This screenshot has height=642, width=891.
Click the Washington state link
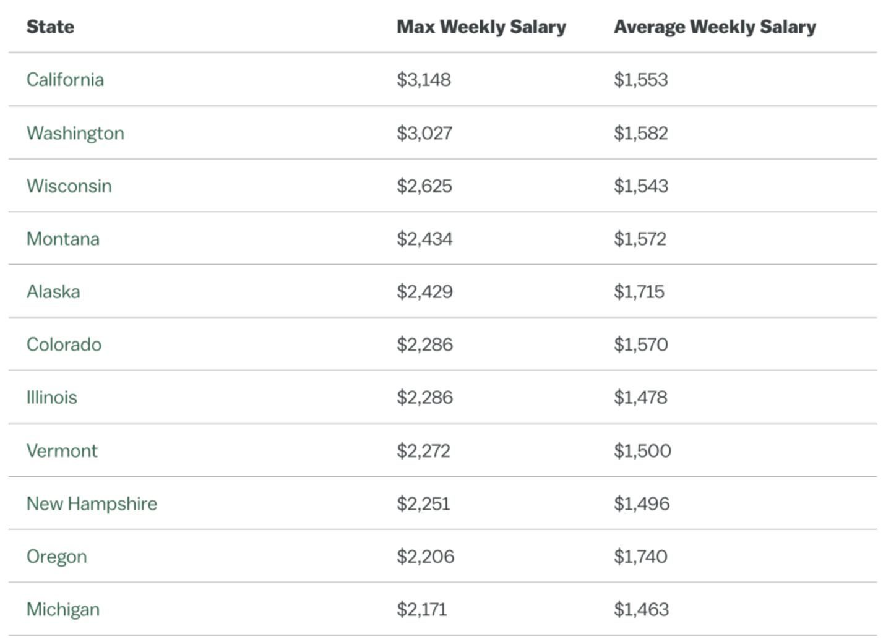coord(75,133)
